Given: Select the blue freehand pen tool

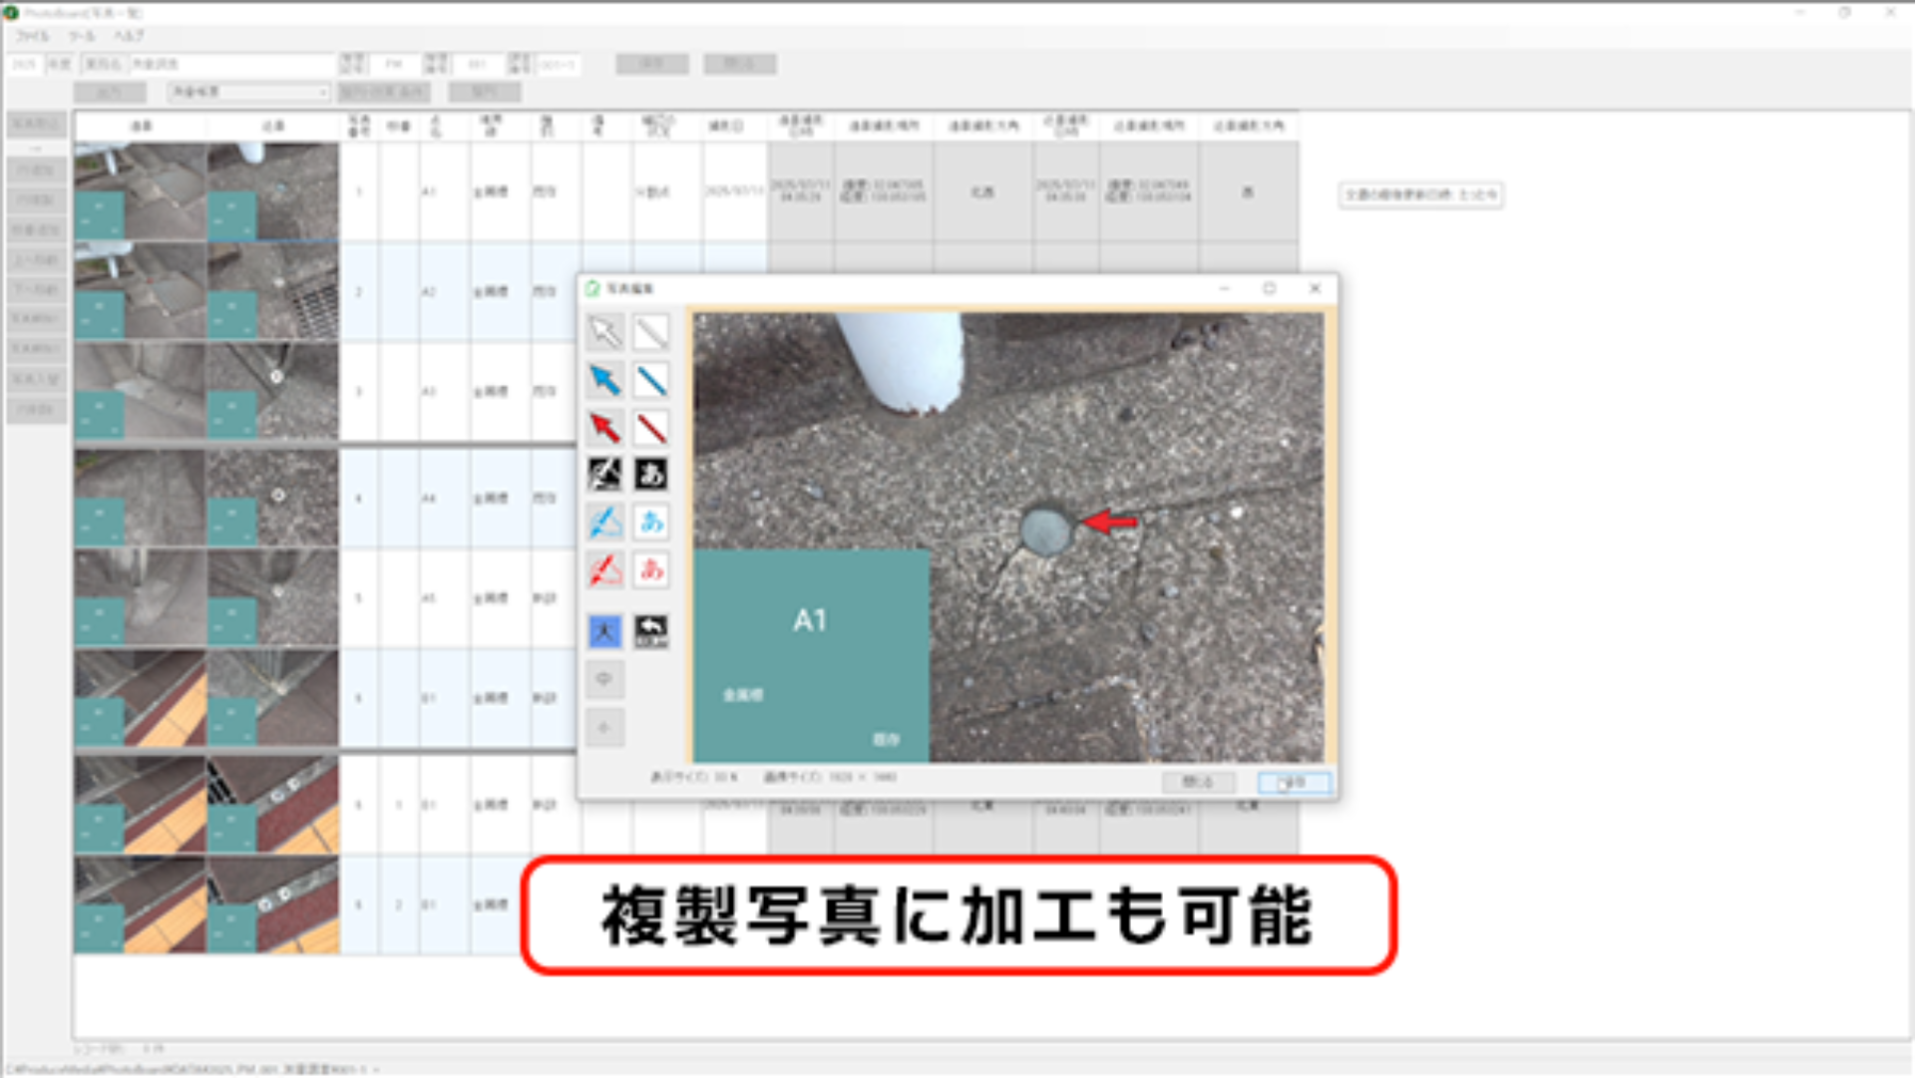Looking at the screenshot, I should (x=604, y=522).
